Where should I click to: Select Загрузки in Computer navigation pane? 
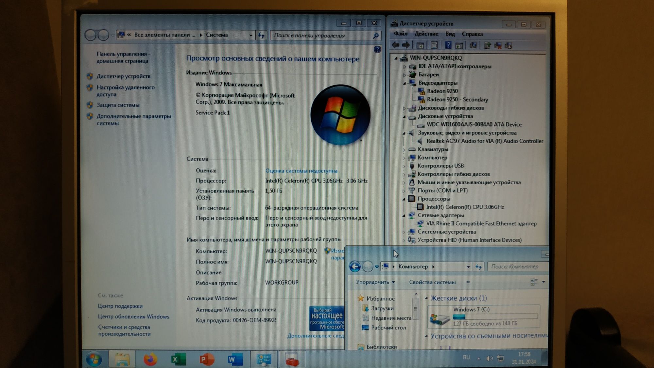382,308
